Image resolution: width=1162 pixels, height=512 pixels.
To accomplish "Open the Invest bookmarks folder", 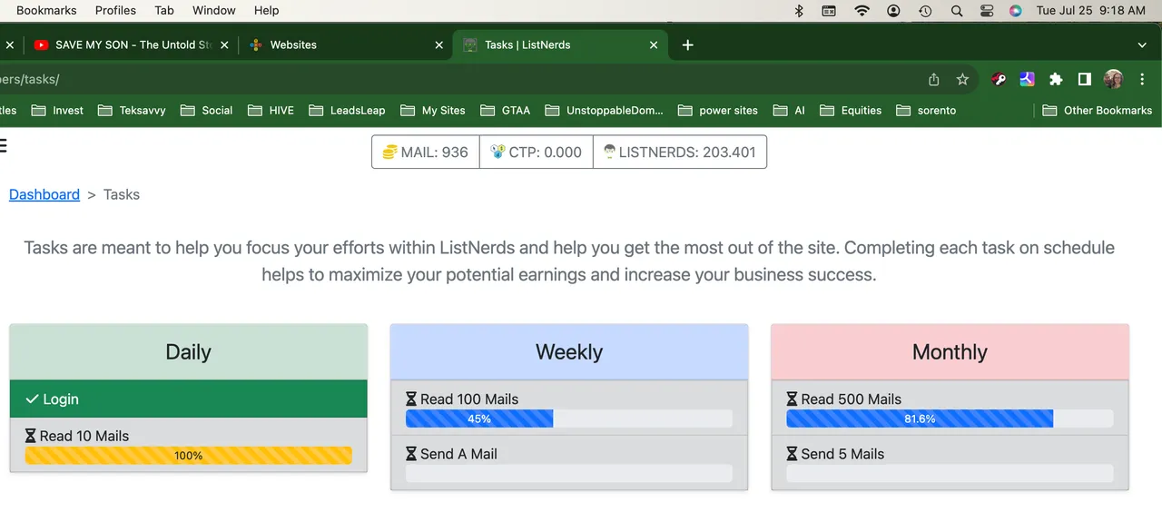I will tap(57, 110).
